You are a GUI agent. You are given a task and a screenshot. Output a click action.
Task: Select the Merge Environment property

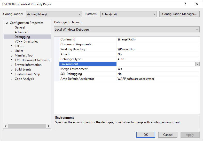pos(74,69)
